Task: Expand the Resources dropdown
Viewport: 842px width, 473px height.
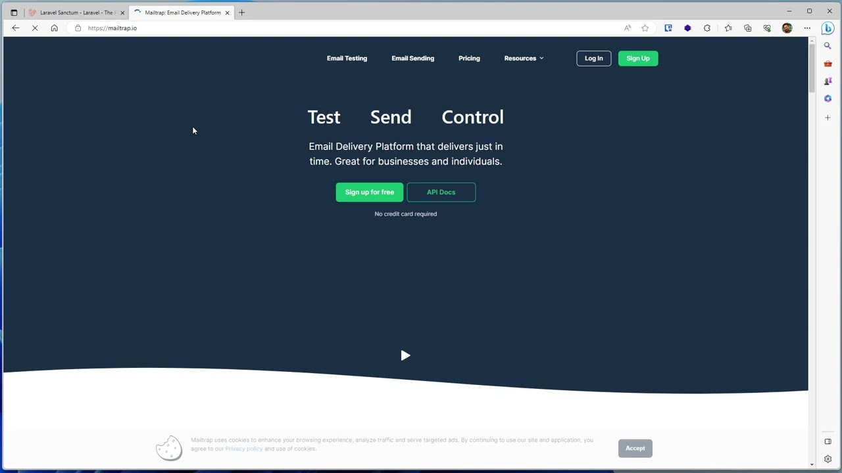Action: pyautogui.click(x=524, y=58)
